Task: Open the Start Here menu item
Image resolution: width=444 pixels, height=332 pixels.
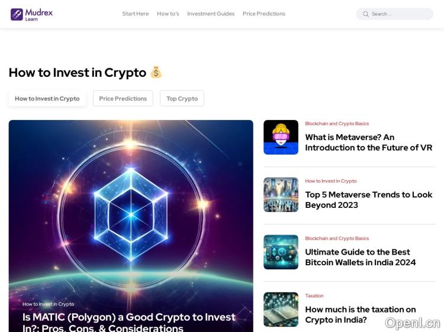Action: (136, 14)
